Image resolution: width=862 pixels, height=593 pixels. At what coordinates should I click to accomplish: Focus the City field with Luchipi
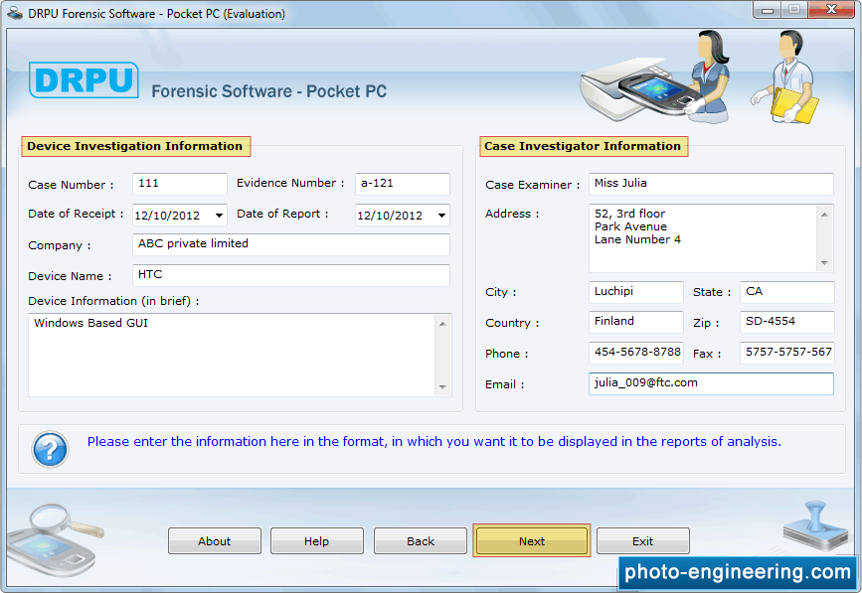635,292
